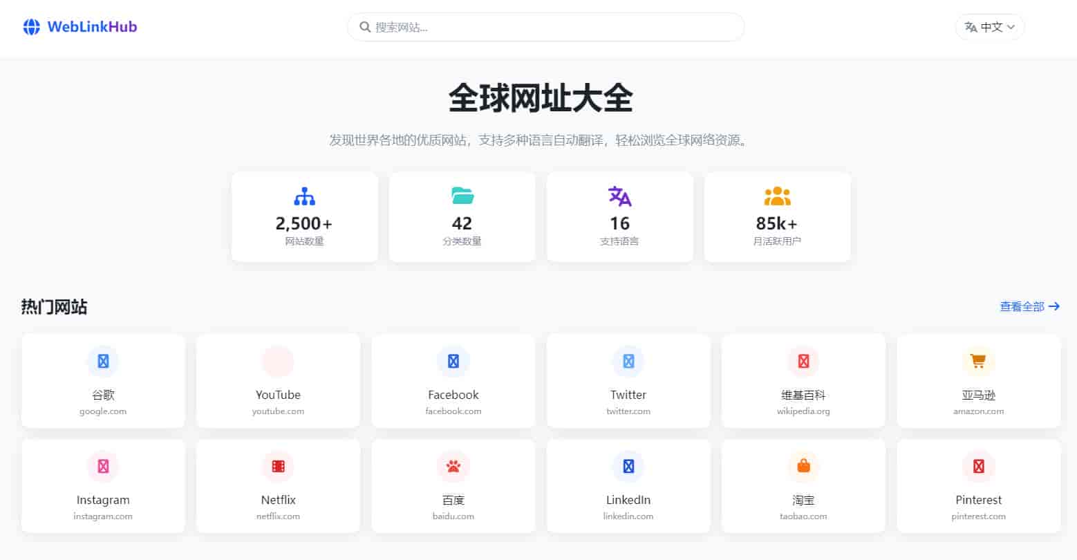Click the translate icon beside 中文
Viewport: 1077px width, 560px height.
click(971, 27)
